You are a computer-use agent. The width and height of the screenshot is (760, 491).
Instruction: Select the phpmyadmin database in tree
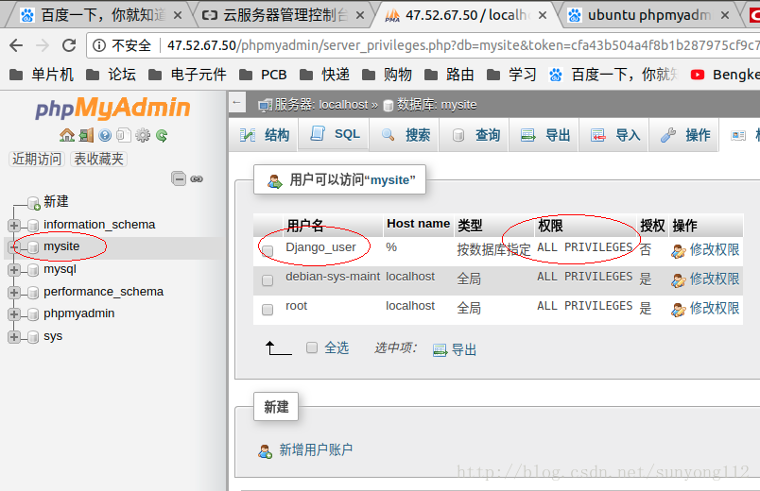79,313
